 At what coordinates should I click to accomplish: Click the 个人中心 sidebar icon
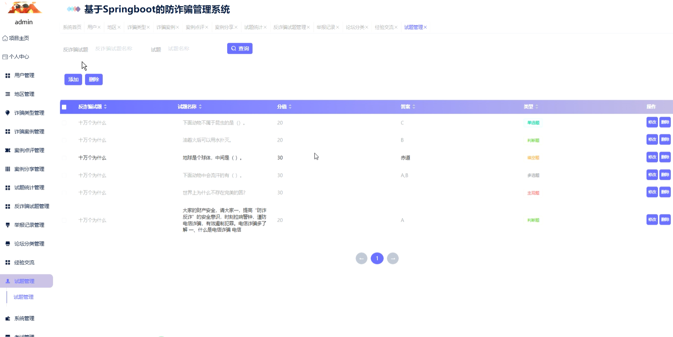(x=4, y=57)
